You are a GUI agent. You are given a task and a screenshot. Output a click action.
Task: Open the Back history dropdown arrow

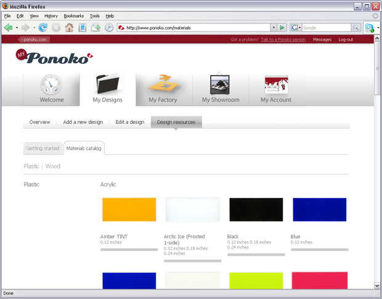(17, 28)
